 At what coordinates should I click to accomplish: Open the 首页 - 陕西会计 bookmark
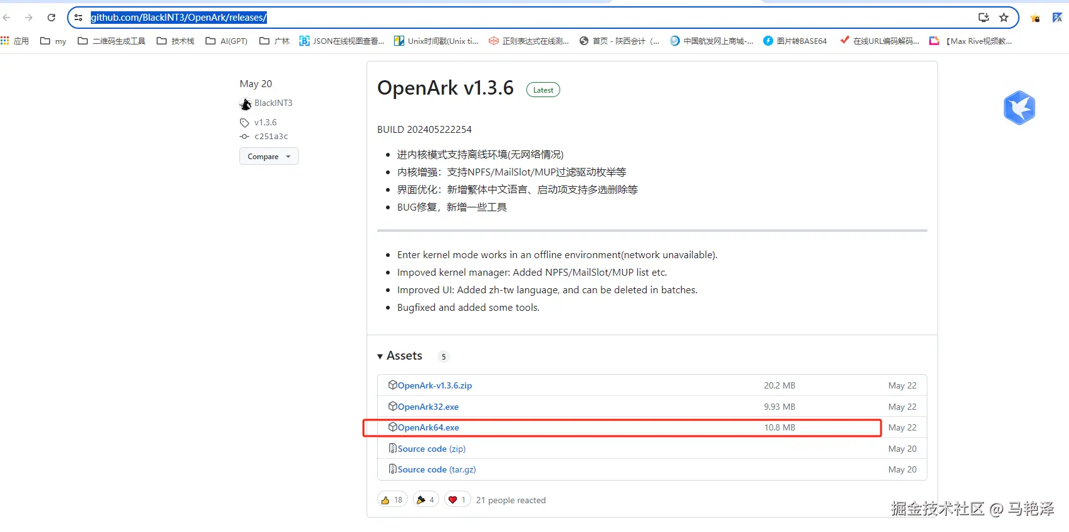[x=619, y=41]
